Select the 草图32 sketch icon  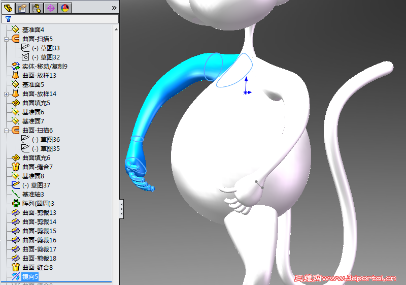tap(25, 57)
